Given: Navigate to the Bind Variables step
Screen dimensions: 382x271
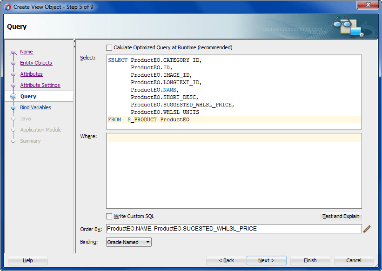Looking at the screenshot, I should [x=36, y=107].
